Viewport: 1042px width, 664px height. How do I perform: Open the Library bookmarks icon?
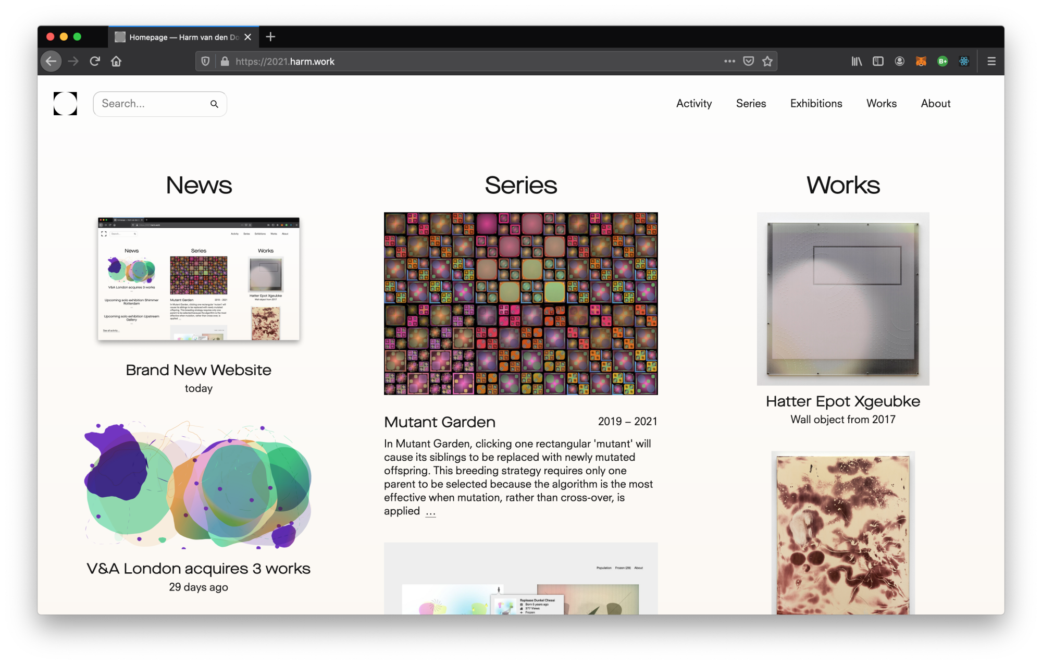coord(857,62)
